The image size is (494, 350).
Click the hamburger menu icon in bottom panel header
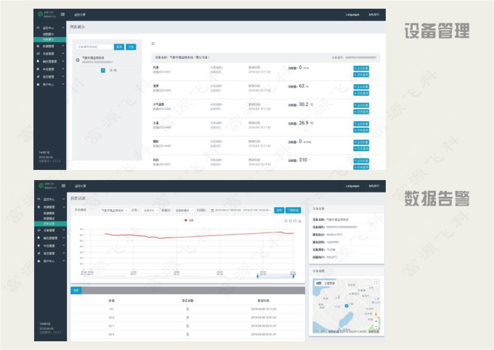pyautogui.click(x=63, y=186)
